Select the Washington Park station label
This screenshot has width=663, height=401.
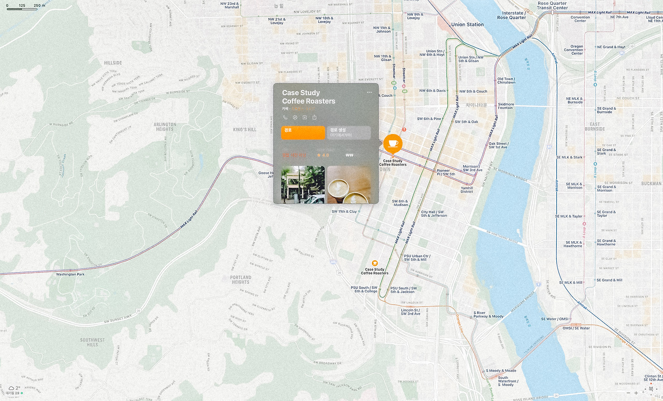coord(70,274)
